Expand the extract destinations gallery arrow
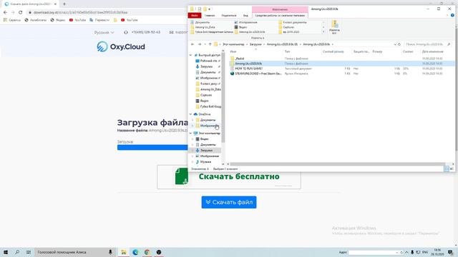The image size is (458, 257). (323, 32)
